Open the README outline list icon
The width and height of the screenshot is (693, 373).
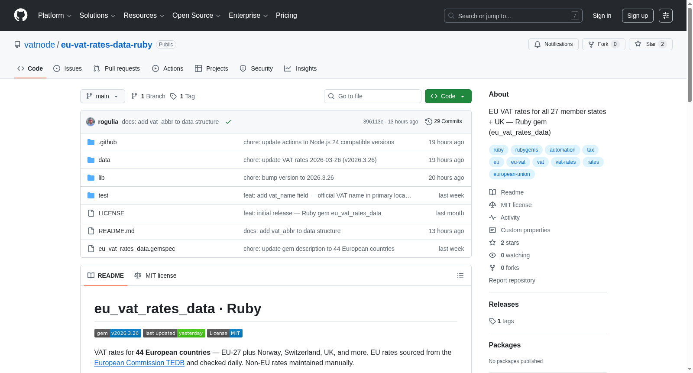pos(460,276)
